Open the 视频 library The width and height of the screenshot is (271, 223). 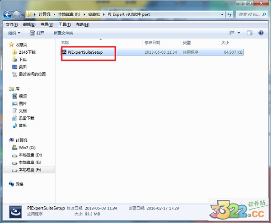[x=23, y=96]
